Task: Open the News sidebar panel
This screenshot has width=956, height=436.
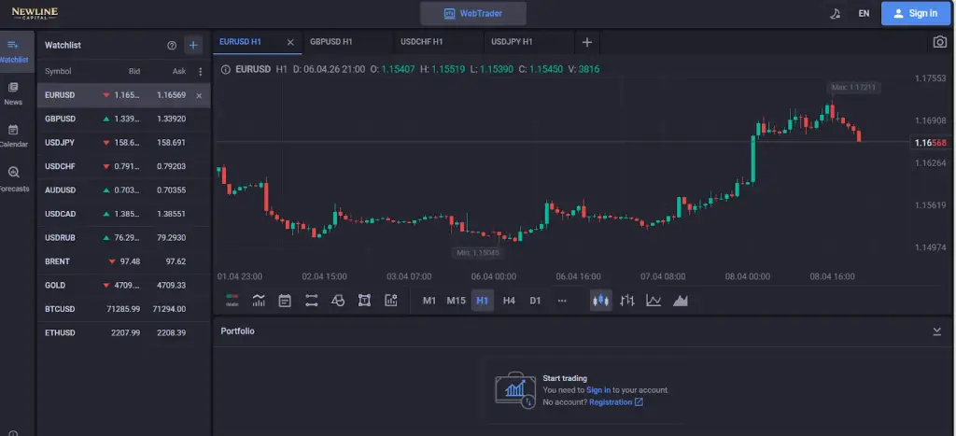Action: pos(13,94)
